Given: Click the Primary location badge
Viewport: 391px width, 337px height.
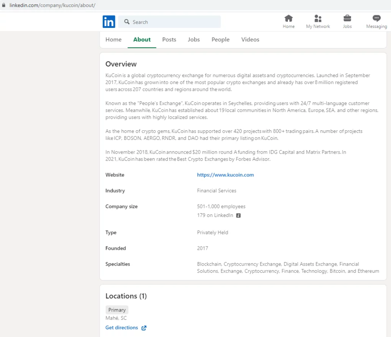Looking at the screenshot, I should pos(117,310).
